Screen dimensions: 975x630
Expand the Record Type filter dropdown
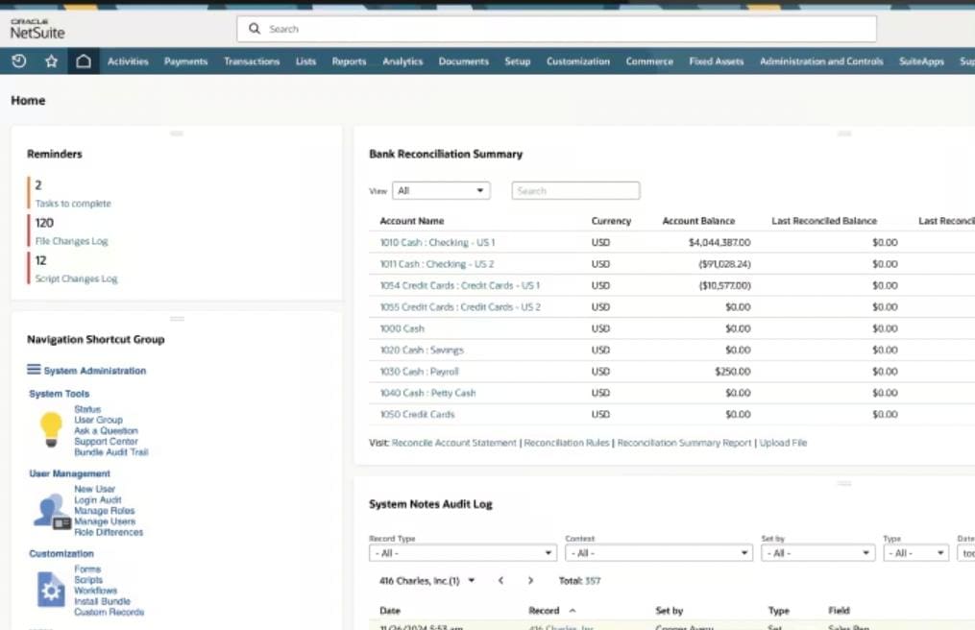coord(462,553)
